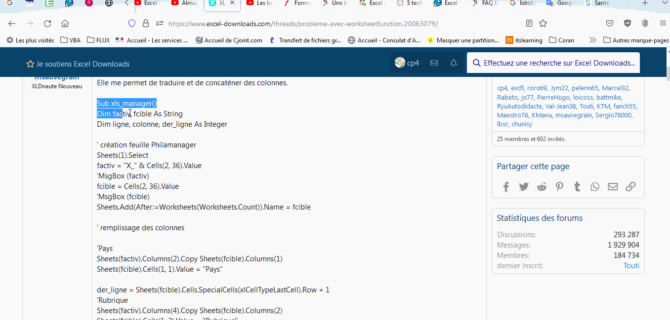The height and width of the screenshot is (320, 670).
Task: List all tabs dropdown arrow
Action: (663, 3)
